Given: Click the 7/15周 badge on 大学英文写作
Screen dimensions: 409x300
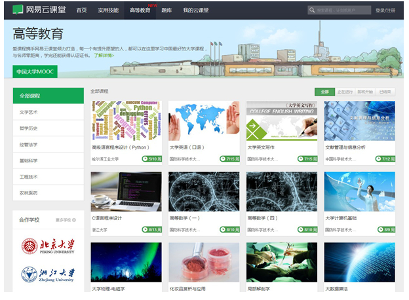Looking at the screenshot, I should 307,159.
